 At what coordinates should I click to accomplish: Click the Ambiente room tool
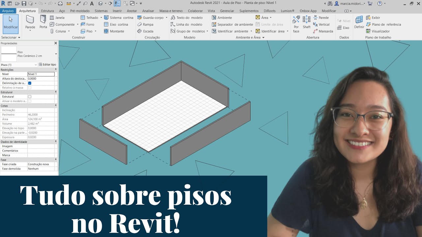[x=222, y=17]
